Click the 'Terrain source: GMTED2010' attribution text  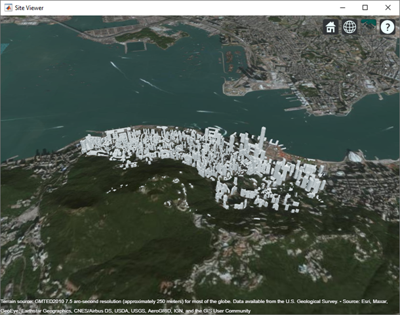point(32,301)
